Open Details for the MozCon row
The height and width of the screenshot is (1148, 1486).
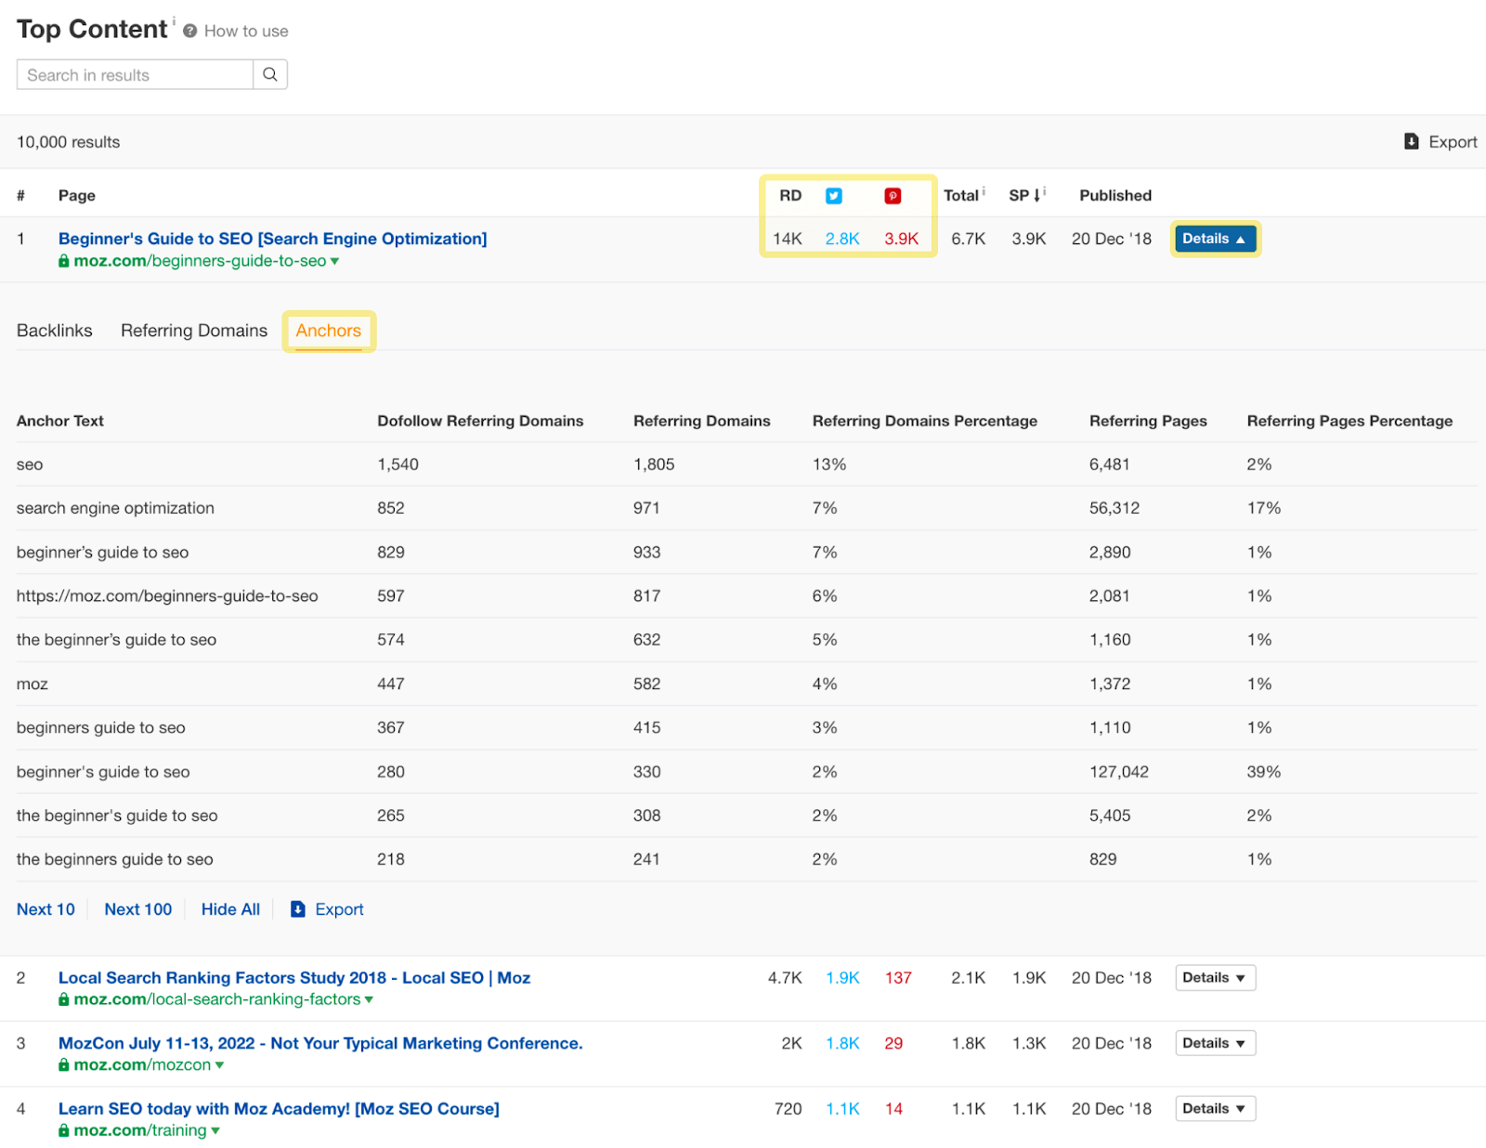click(x=1214, y=1043)
